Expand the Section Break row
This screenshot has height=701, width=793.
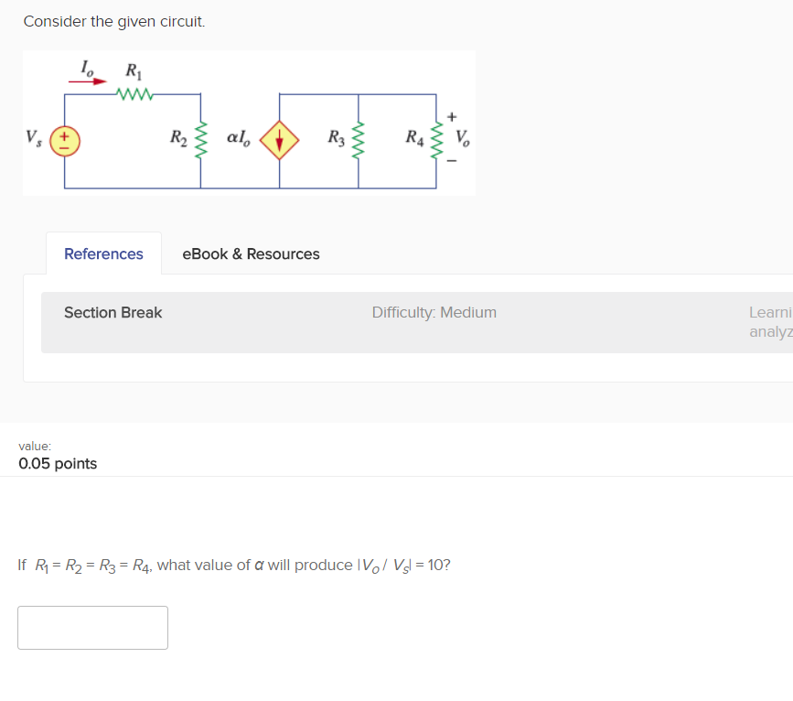[x=113, y=312]
